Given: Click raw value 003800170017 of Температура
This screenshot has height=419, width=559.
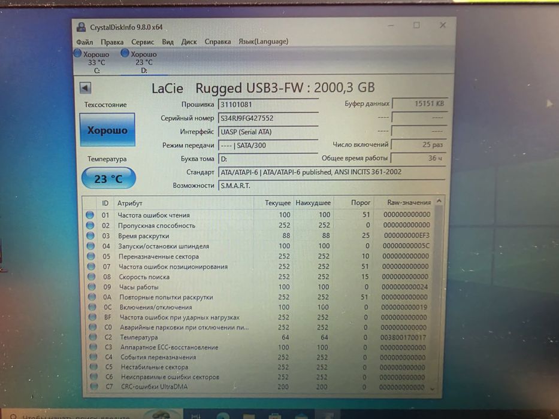Looking at the screenshot, I should click(403, 337).
